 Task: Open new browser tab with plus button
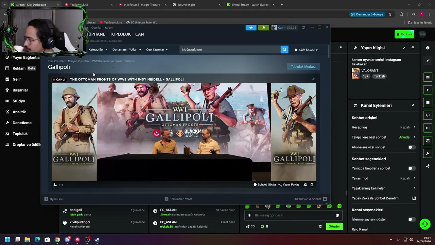point(282,5)
